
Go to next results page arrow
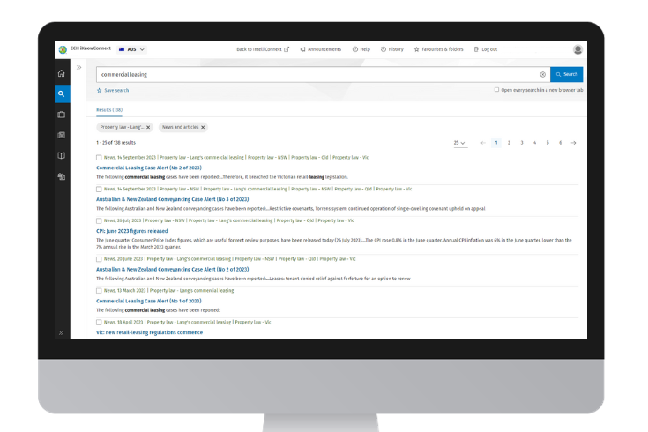(573, 142)
